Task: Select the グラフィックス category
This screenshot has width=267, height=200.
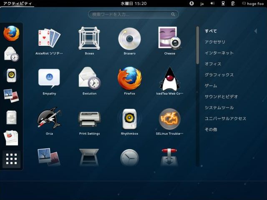Action: [x=219, y=75]
